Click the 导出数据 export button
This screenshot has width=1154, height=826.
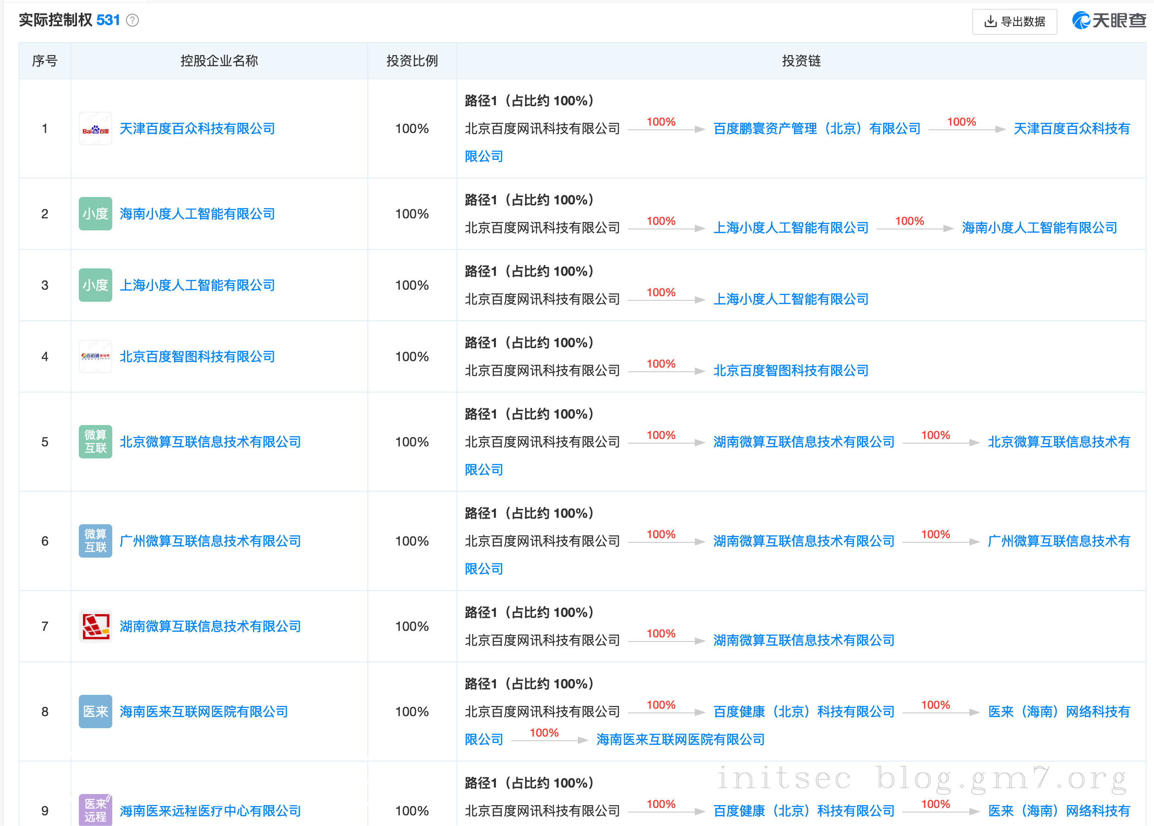tap(1014, 21)
